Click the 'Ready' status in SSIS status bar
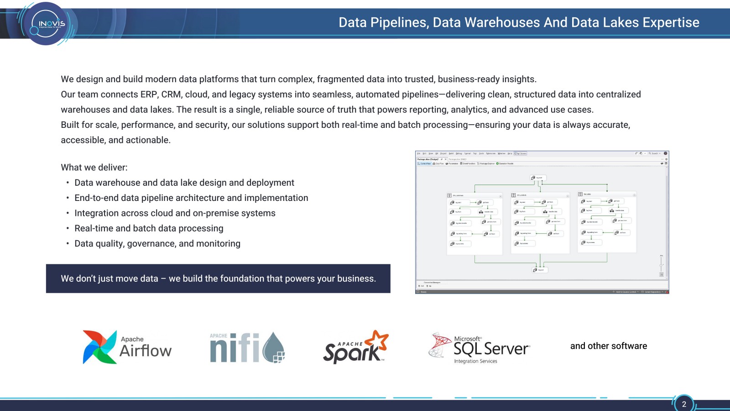Image resolution: width=730 pixels, height=411 pixels. 423,292
